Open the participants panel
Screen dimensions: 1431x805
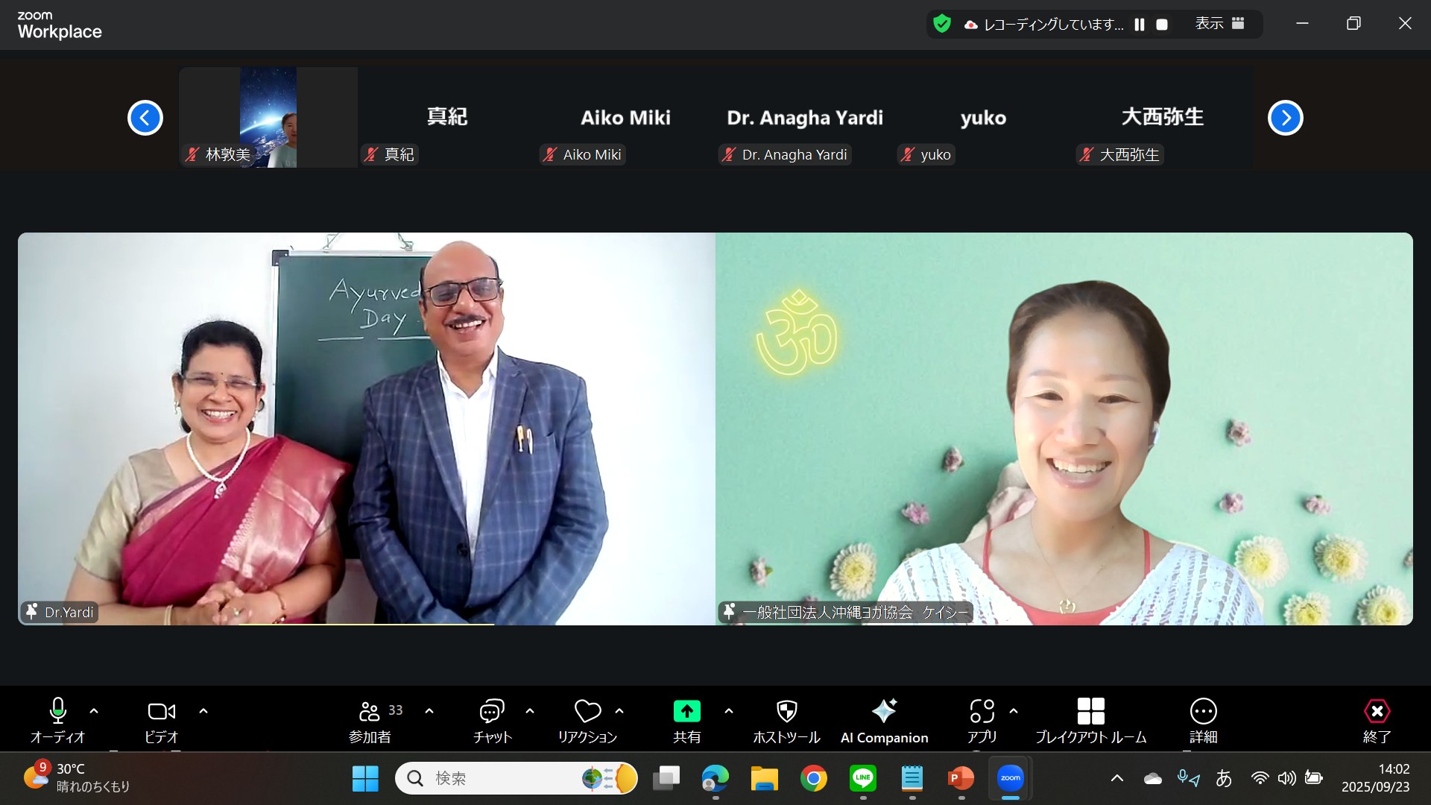[x=370, y=720]
